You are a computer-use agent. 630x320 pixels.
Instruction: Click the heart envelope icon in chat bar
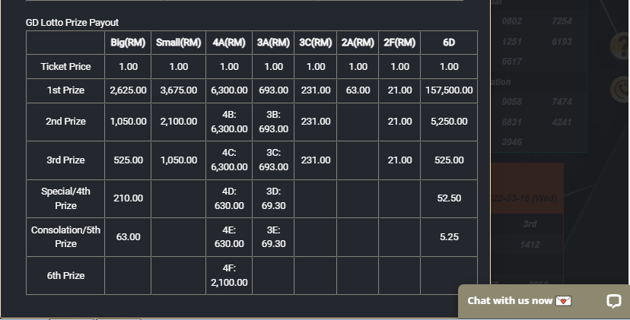(563, 301)
